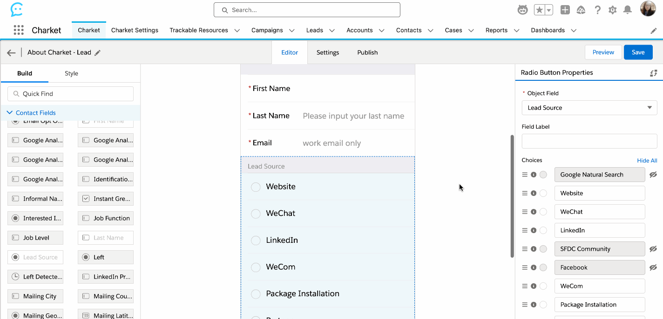
Task: Click the info icon for Package Installation choice
Action: [x=534, y=305]
